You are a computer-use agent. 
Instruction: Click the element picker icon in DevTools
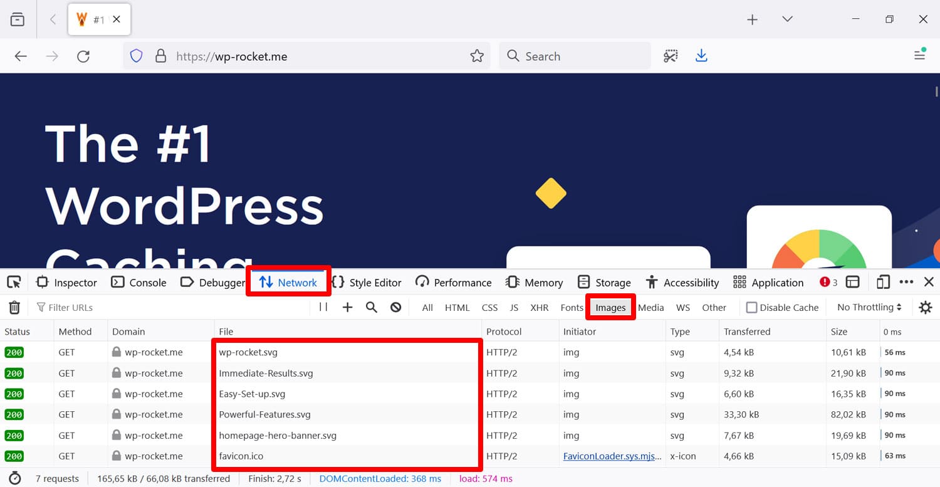[14, 283]
